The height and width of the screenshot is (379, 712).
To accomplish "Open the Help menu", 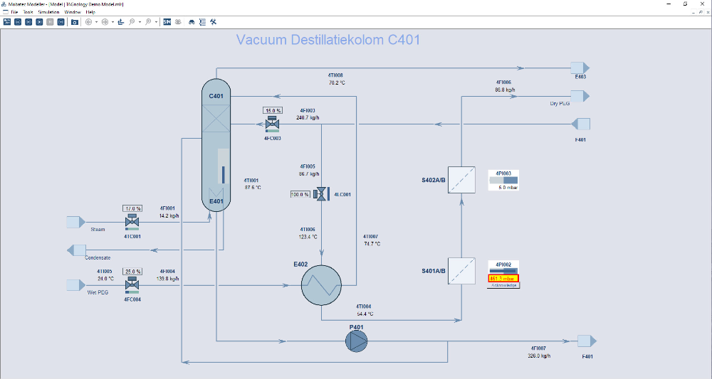I will [x=91, y=12].
